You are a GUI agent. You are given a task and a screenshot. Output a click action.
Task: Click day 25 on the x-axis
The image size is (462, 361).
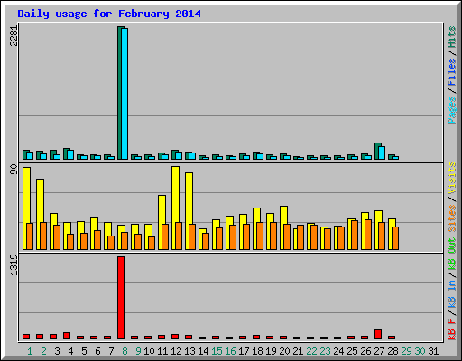(352, 351)
